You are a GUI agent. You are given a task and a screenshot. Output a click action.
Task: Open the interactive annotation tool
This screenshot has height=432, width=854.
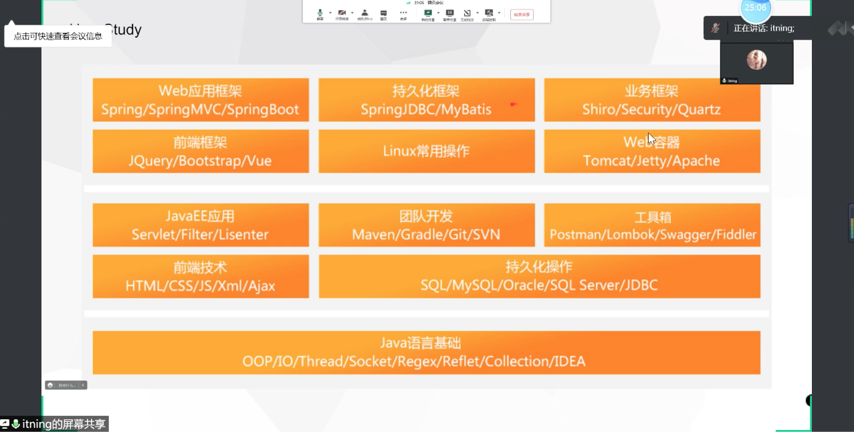click(x=467, y=15)
